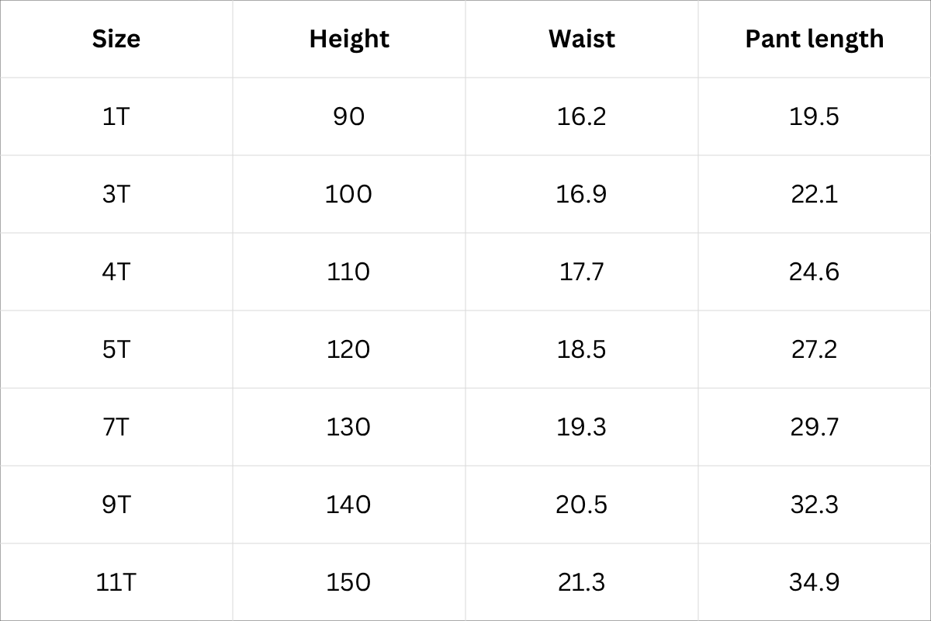Image resolution: width=931 pixels, height=621 pixels.
Task: Click the pant length value 19.5
Action: 814,116
